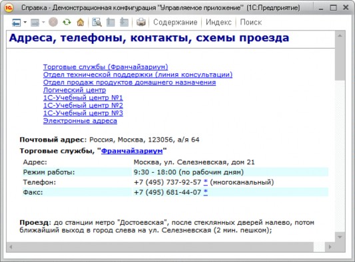Click the horizontal scrollbar right arrow
355x262 pixels.
(330, 247)
